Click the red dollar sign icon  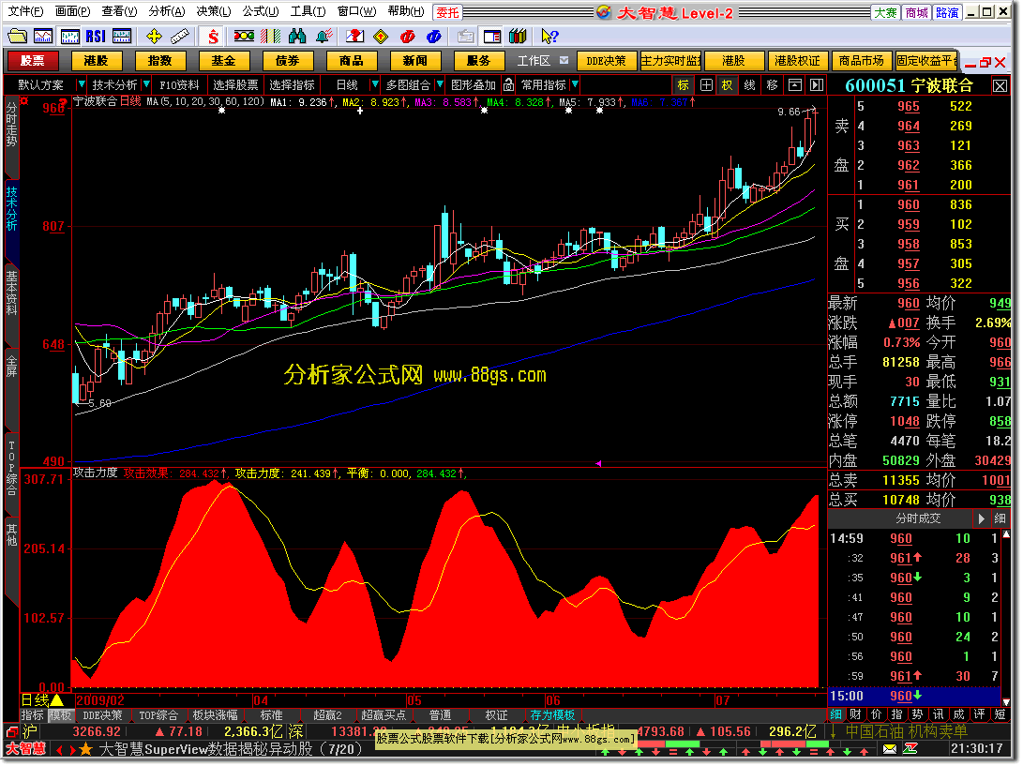click(213, 36)
